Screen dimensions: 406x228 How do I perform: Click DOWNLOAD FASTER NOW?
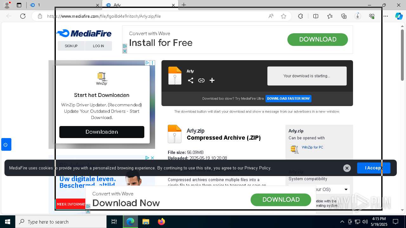[x=288, y=98]
